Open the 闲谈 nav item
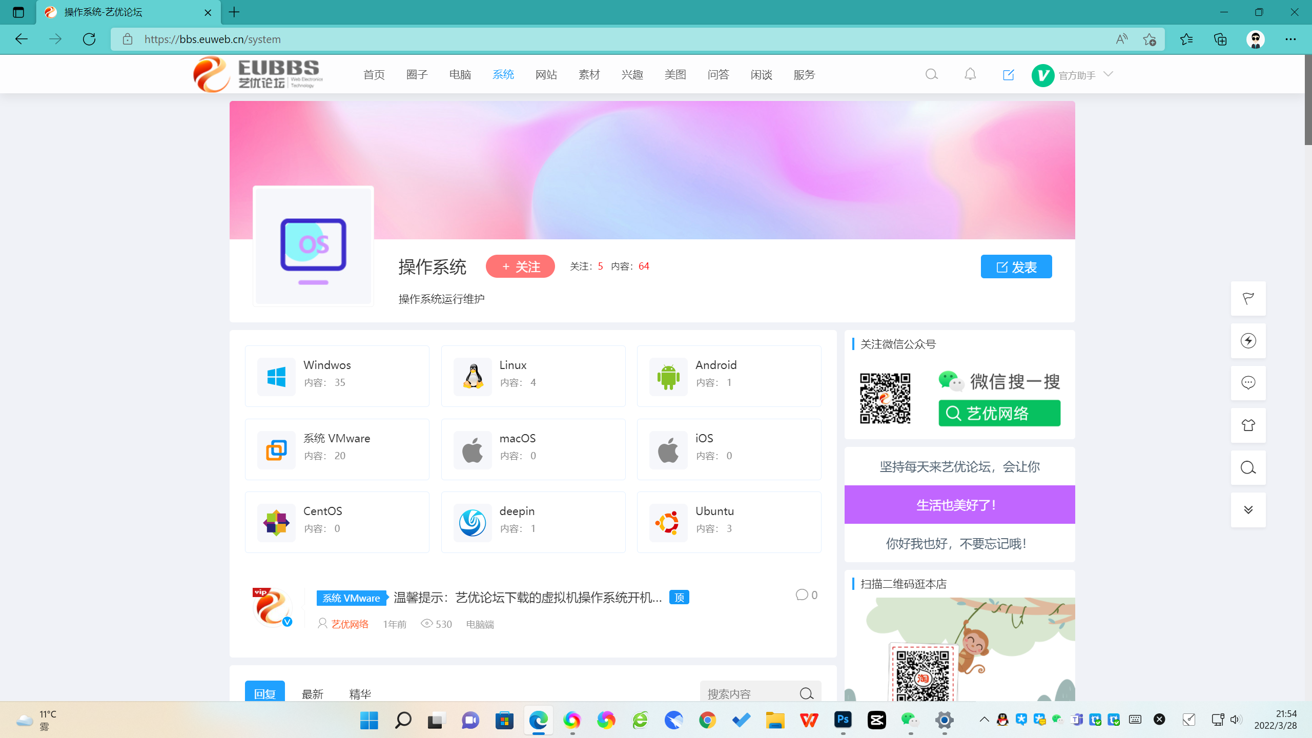 tap(762, 75)
